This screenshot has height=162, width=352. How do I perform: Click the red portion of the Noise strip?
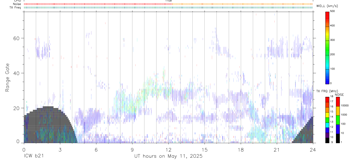click(98, 4)
